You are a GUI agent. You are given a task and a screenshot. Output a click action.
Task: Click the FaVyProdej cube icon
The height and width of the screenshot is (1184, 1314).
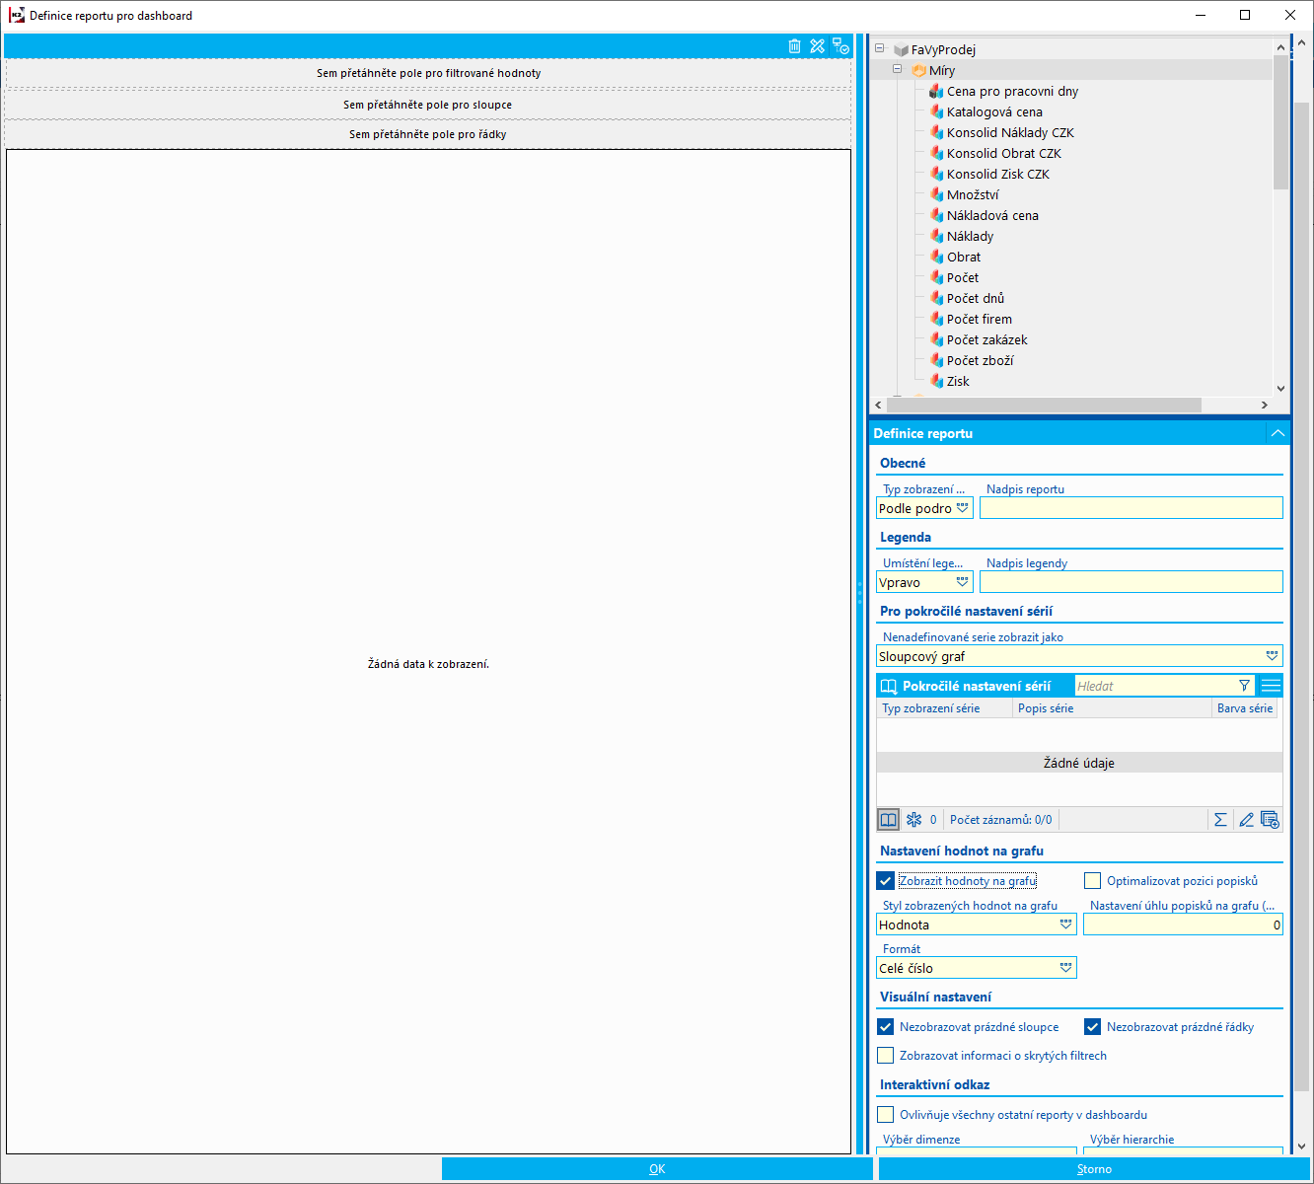pyautogui.click(x=901, y=49)
